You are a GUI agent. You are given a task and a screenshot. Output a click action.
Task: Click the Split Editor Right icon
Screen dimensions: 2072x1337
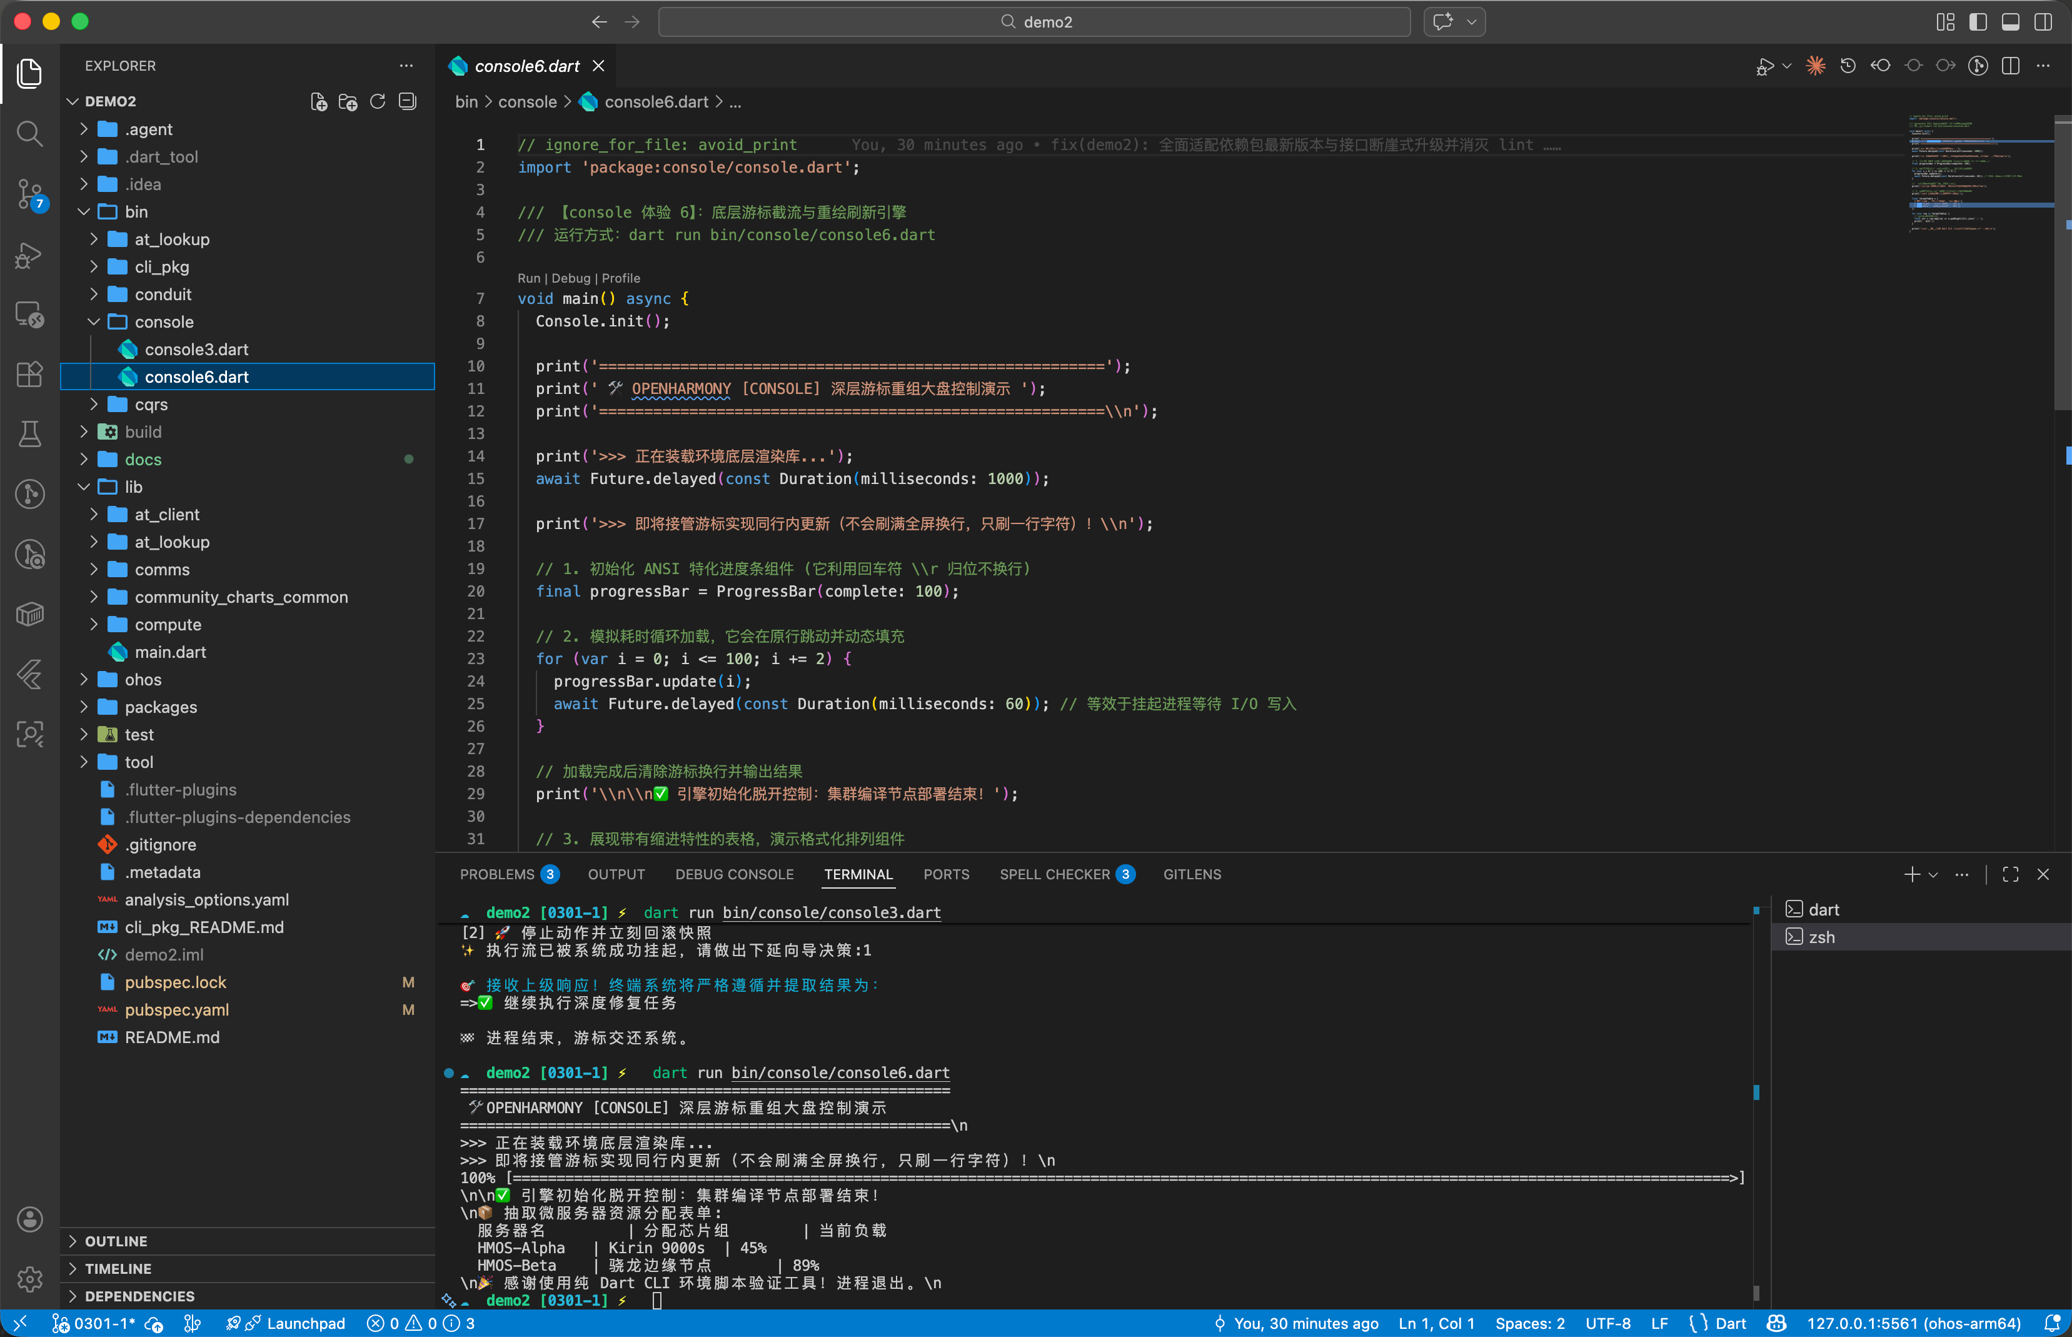point(2010,66)
